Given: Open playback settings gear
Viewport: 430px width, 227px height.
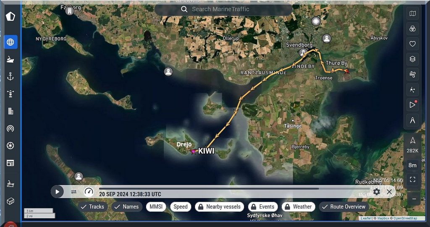Looking at the screenshot, I should coord(377,192).
